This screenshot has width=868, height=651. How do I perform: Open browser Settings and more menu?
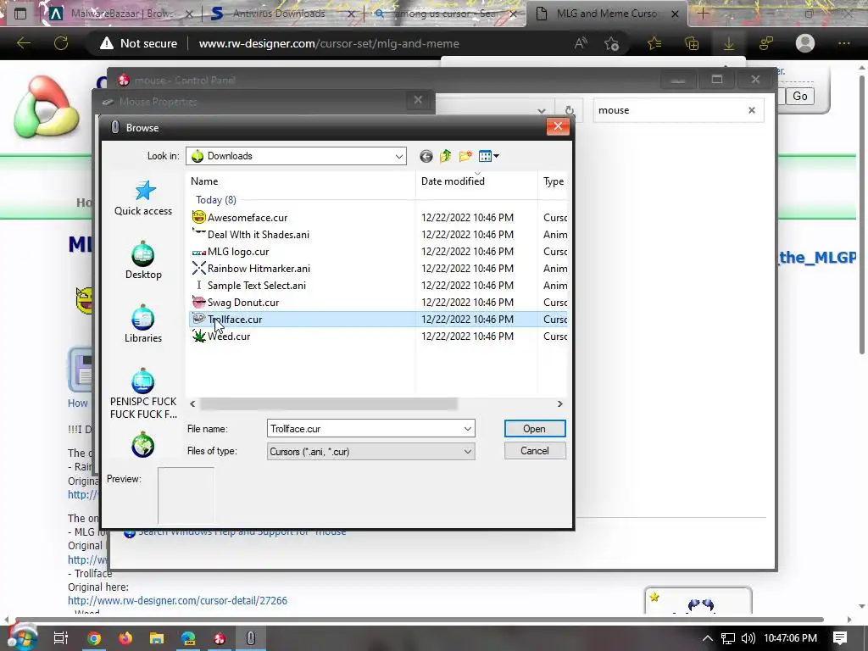[843, 43]
